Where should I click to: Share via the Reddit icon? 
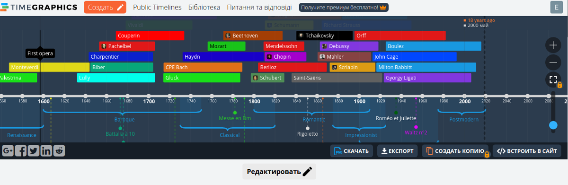59,151
